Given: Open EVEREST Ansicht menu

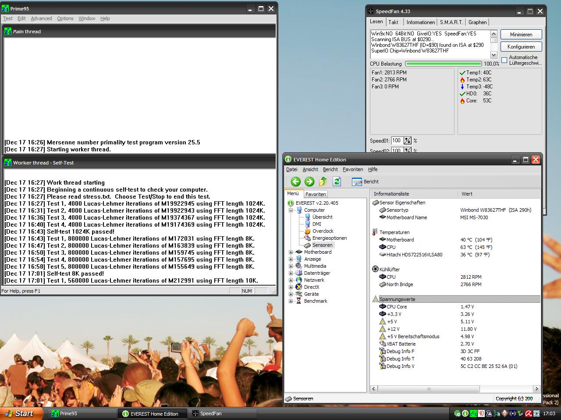Looking at the screenshot, I should pos(310,169).
